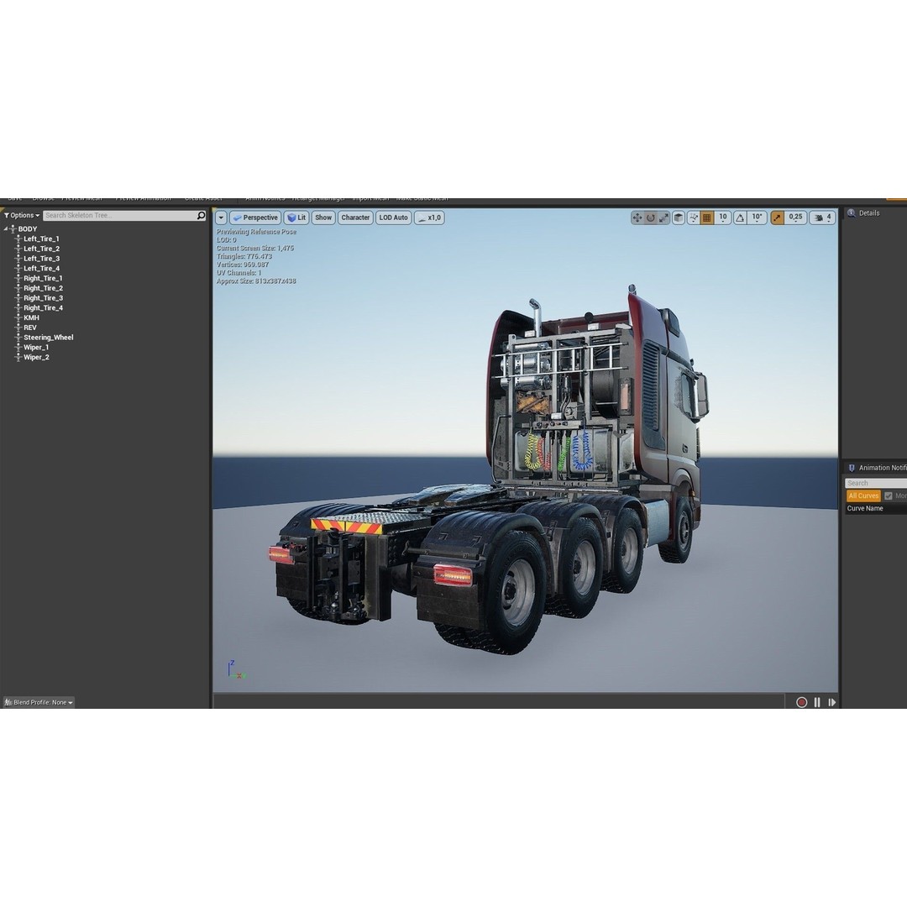Toggle scale snapping arrow icon

point(777,218)
